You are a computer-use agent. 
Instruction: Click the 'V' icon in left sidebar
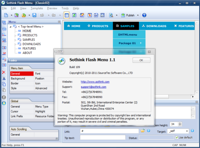click(4, 65)
